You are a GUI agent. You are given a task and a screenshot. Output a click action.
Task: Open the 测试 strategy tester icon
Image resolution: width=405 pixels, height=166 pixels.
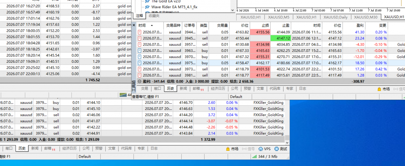[x=276, y=149]
